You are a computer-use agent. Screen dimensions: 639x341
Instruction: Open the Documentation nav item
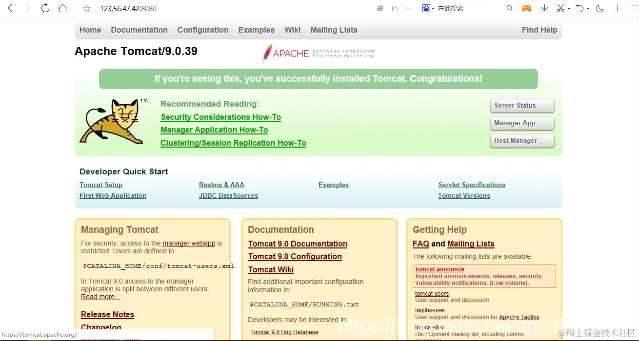[139, 30]
